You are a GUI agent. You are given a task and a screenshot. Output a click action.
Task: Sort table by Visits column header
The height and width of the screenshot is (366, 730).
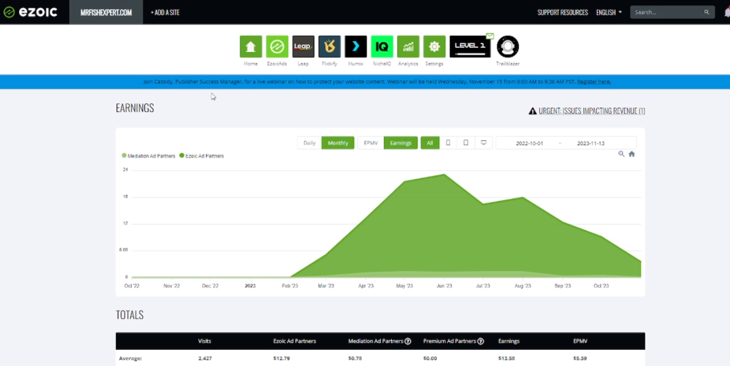pos(204,341)
